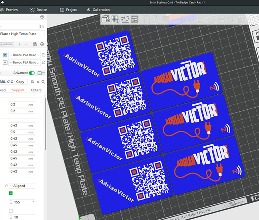This screenshot has width=259, height=220.
Task: Click the Arrange all objects icon
Action: coord(135,19)
